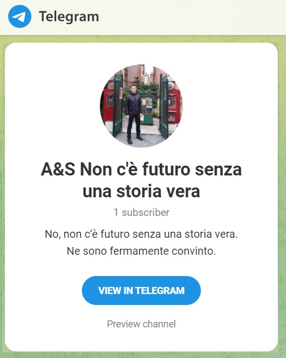Select the channel title starting with A&S
Image resolution: width=286 pixels, height=358 pixels.
(x=141, y=180)
